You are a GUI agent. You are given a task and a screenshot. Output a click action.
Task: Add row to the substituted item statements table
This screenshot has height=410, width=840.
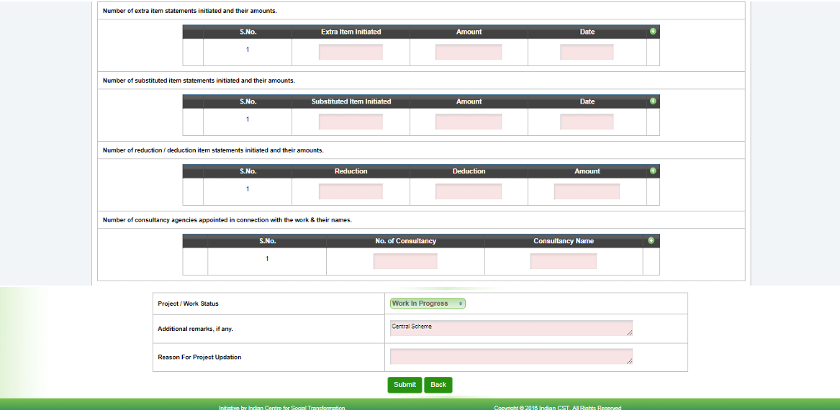[x=653, y=101]
